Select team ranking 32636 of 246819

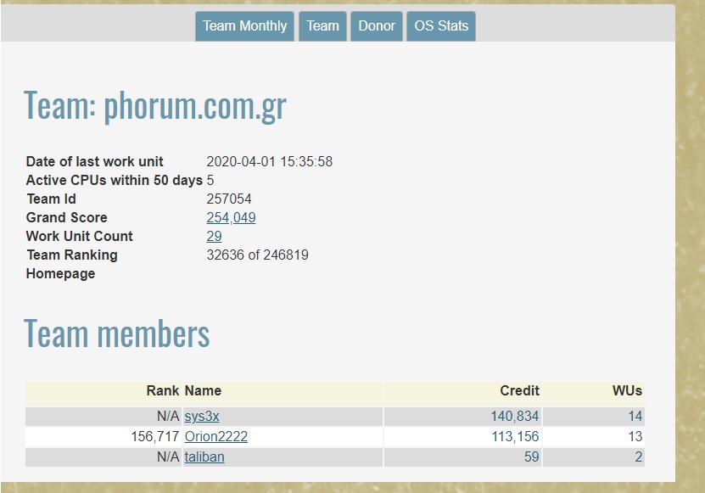257,255
